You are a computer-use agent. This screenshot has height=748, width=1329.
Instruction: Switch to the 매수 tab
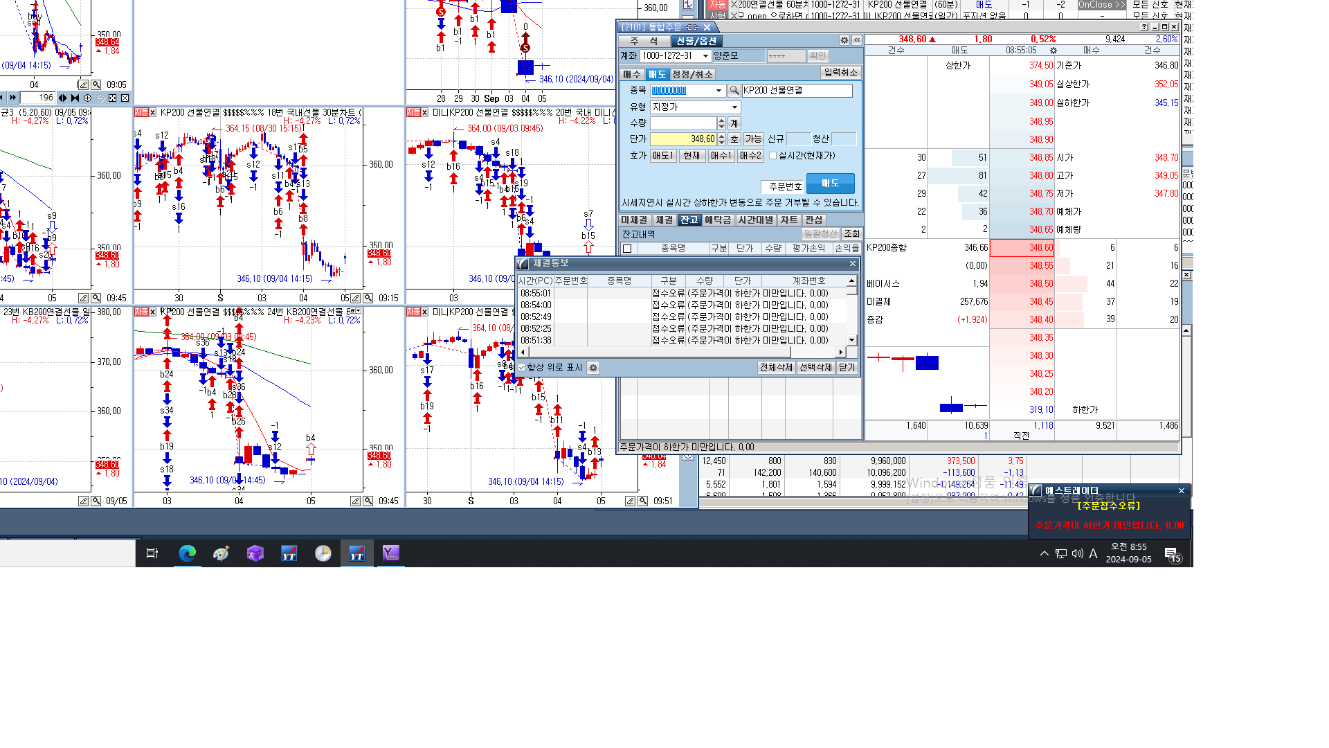[x=632, y=74]
